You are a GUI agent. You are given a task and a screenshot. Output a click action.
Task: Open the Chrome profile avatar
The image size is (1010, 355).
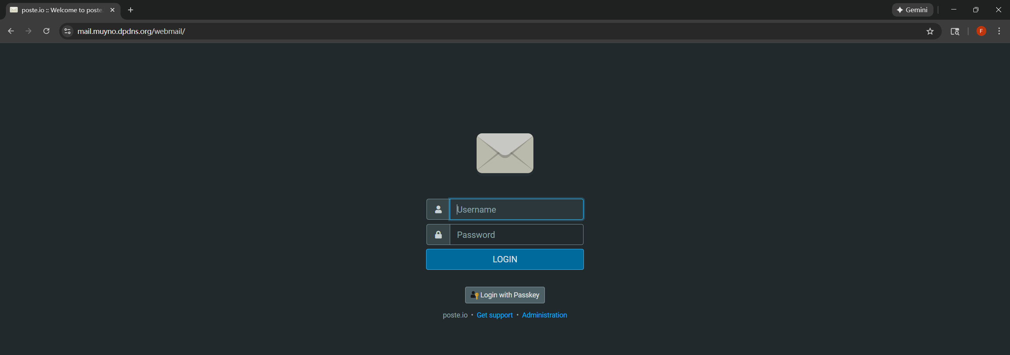click(x=981, y=31)
